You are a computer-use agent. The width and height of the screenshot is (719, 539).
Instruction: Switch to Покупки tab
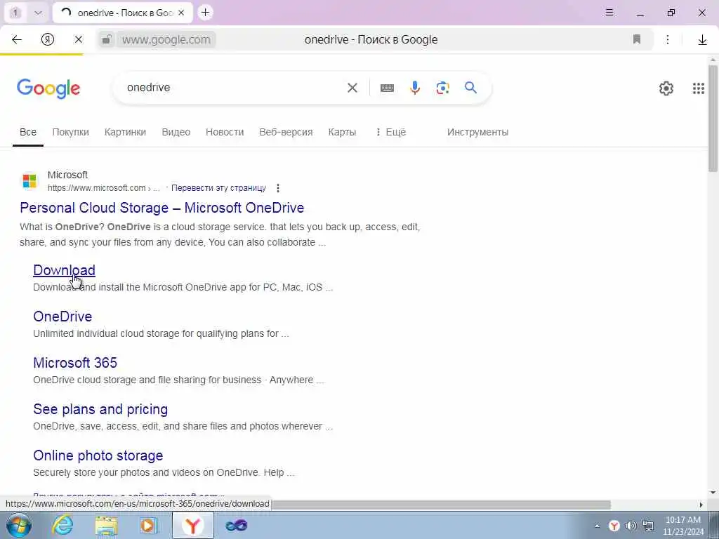(71, 132)
